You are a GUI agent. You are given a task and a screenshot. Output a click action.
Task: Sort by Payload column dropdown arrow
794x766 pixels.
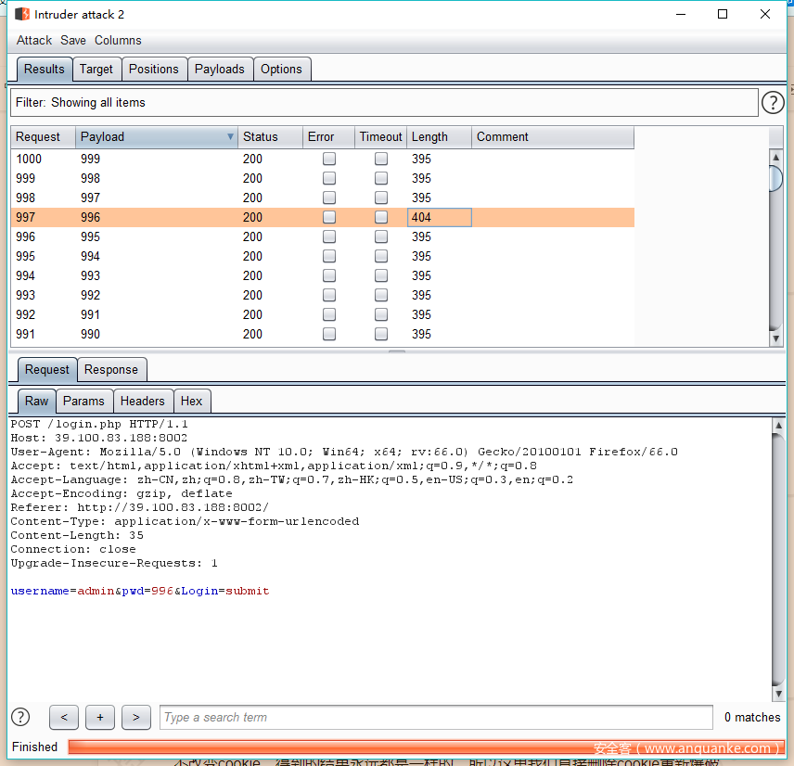coord(230,137)
